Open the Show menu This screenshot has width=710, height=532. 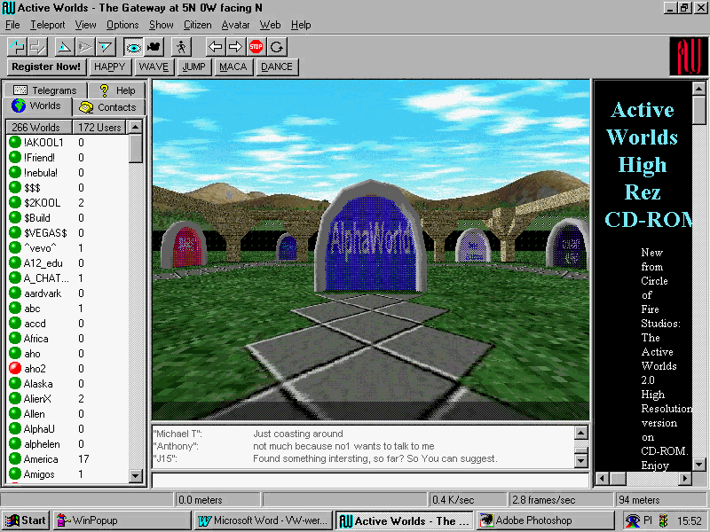[x=162, y=25]
